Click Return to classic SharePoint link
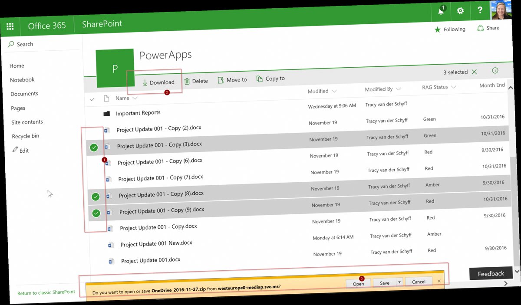 [x=46, y=292]
